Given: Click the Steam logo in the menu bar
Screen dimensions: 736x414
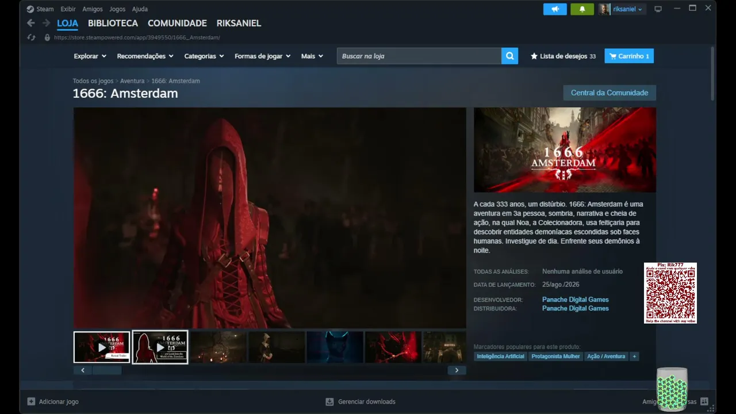Looking at the screenshot, I should (x=30, y=9).
